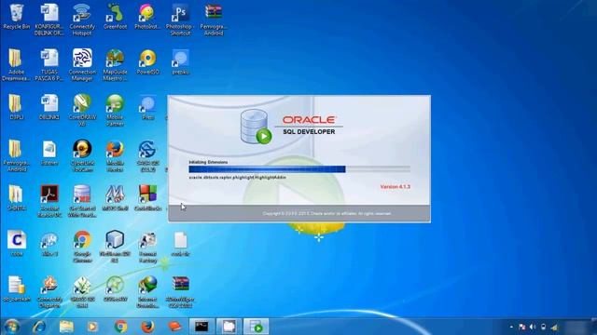The image size is (597, 335).
Task: Open File Explorer from the taskbar
Action: click(66, 327)
